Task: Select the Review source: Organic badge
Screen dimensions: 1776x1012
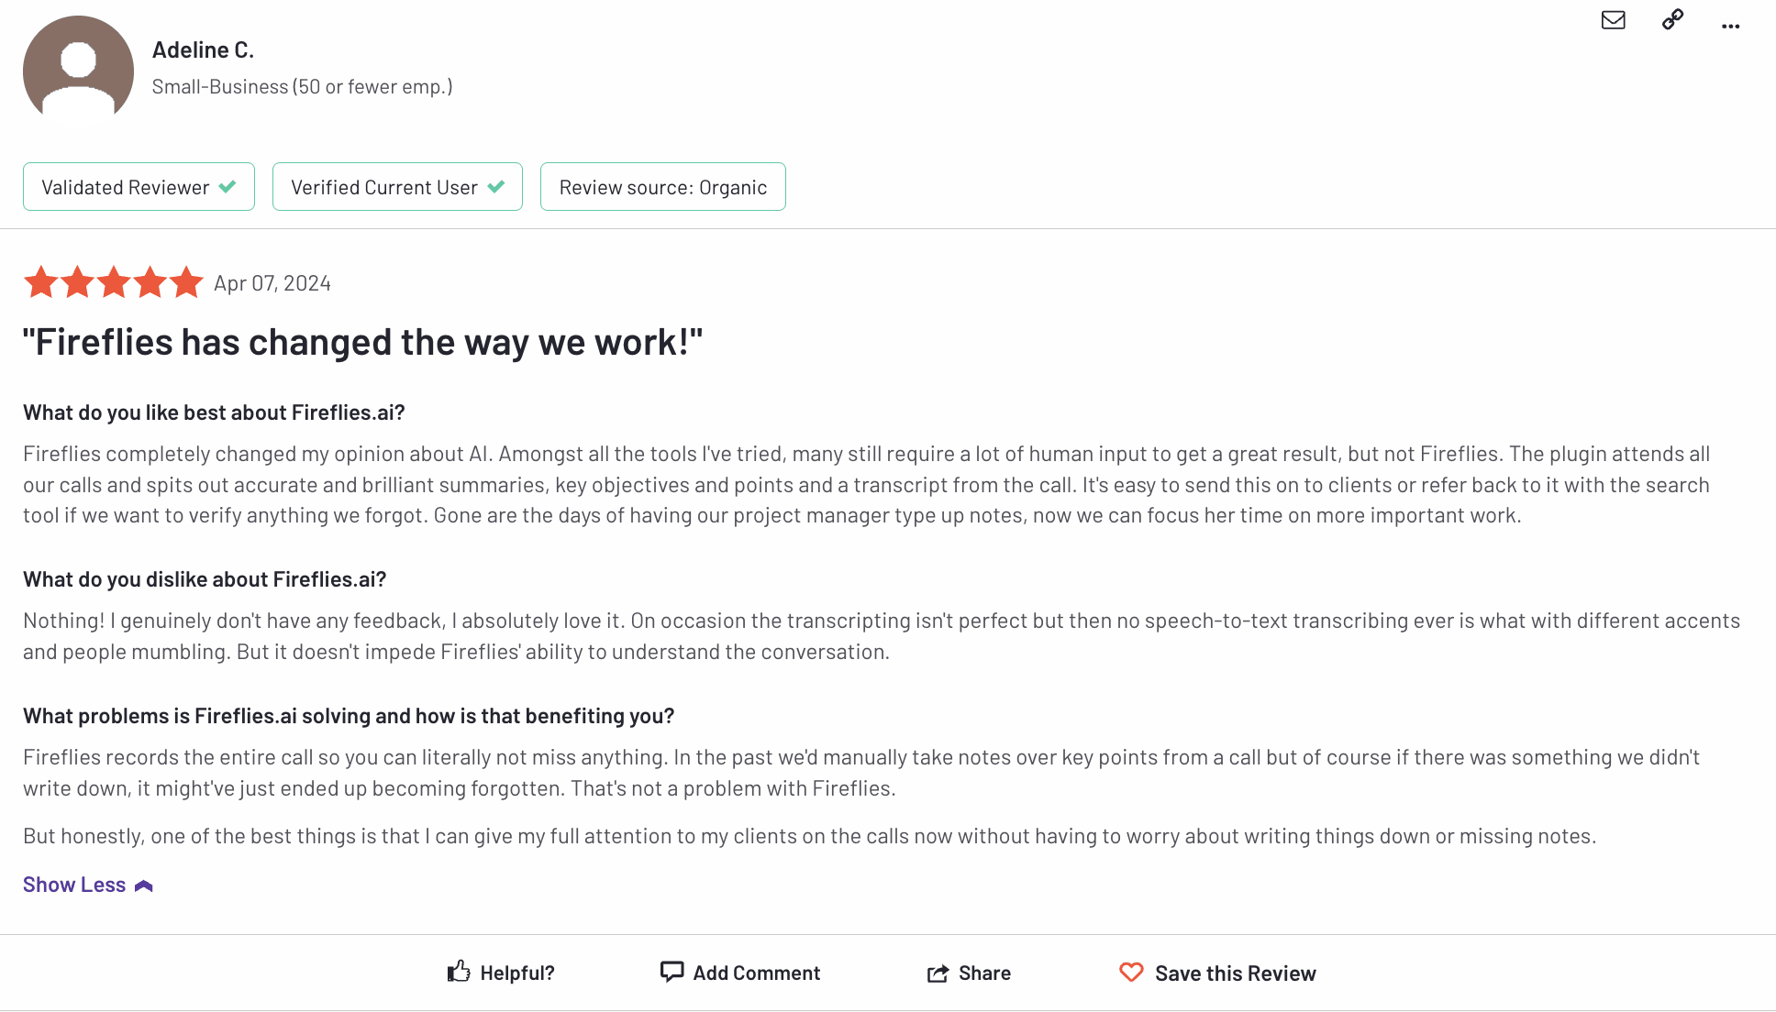Action: tap(663, 187)
